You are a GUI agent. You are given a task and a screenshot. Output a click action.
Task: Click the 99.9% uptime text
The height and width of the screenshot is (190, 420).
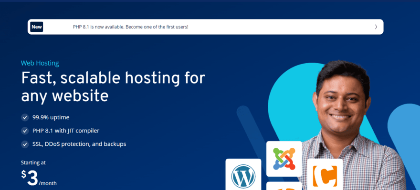point(51,117)
